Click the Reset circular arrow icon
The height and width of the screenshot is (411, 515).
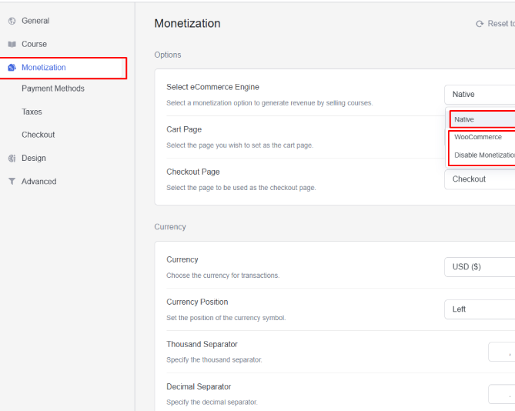480,25
